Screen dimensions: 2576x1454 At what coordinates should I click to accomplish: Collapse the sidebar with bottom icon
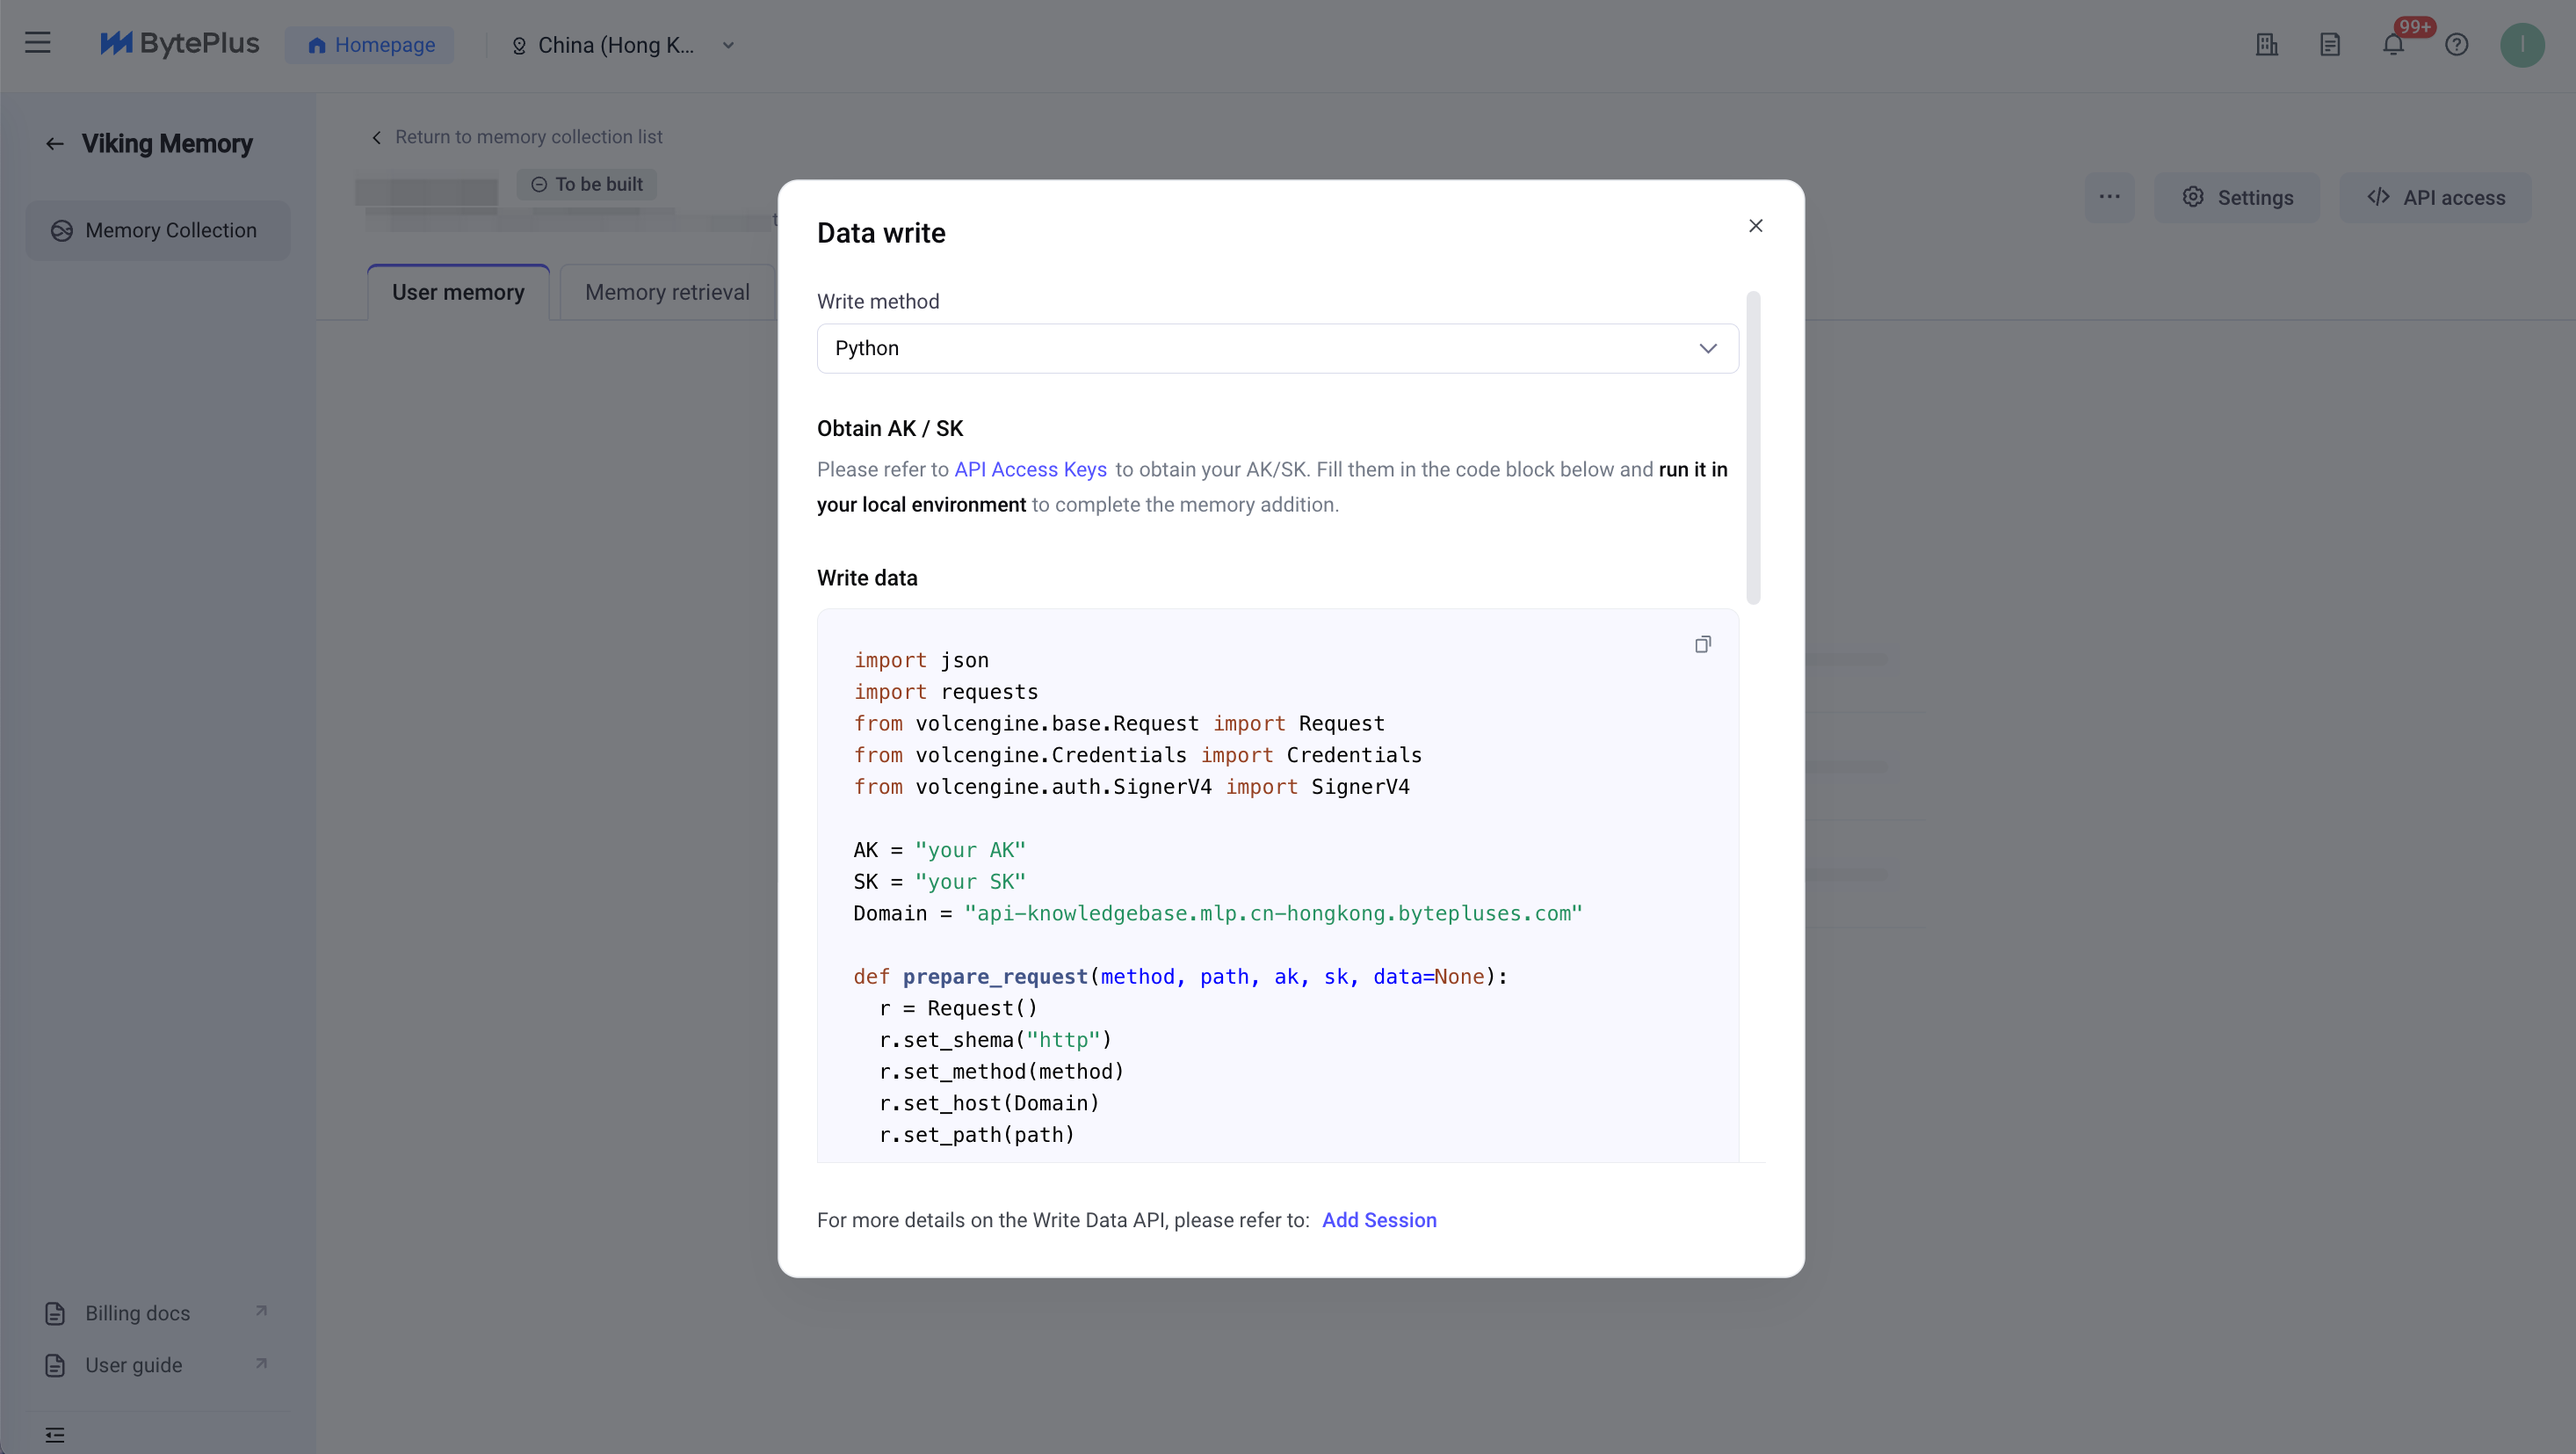(55, 1435)
